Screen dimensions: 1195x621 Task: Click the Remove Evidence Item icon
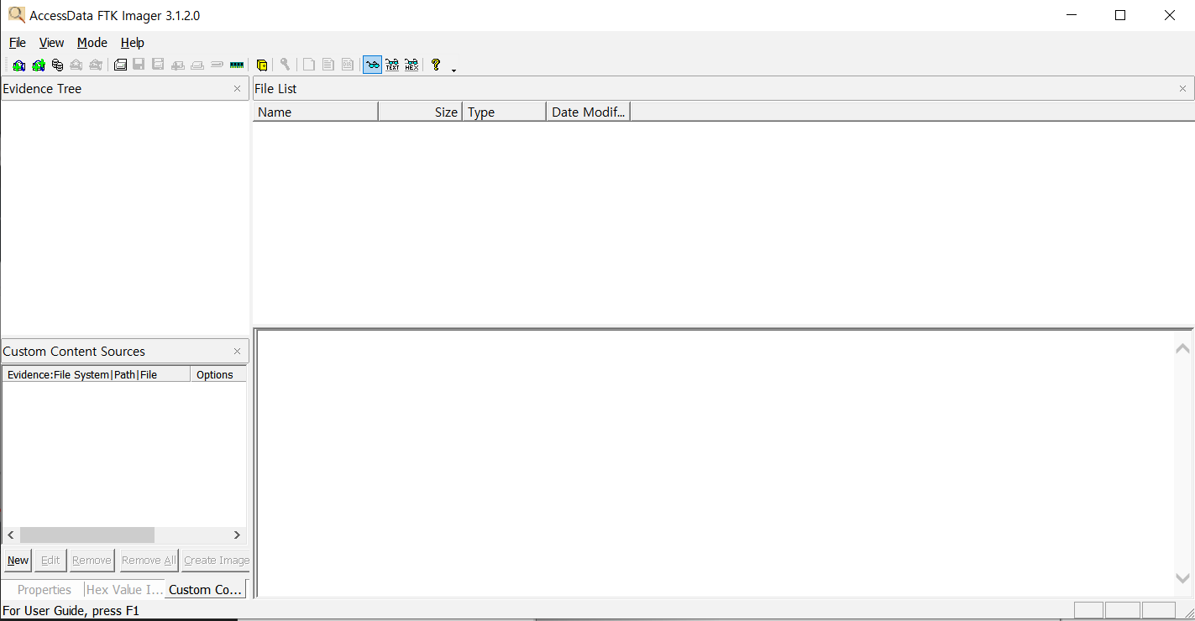click(76, 65)
